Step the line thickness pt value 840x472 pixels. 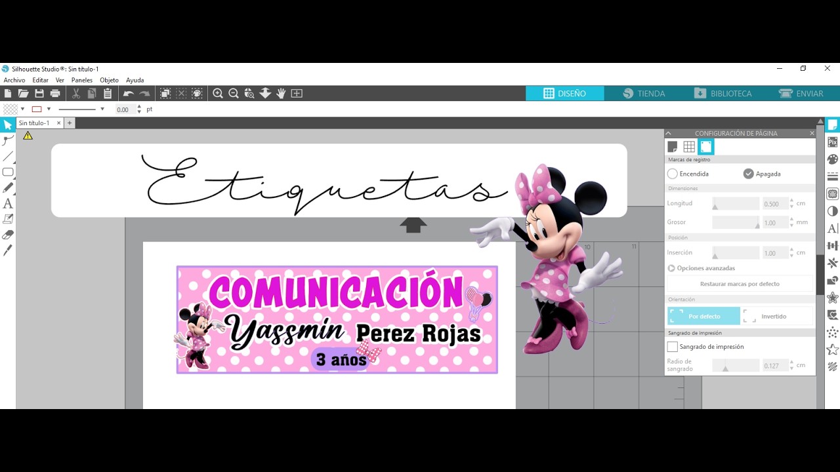coord(139,109)
